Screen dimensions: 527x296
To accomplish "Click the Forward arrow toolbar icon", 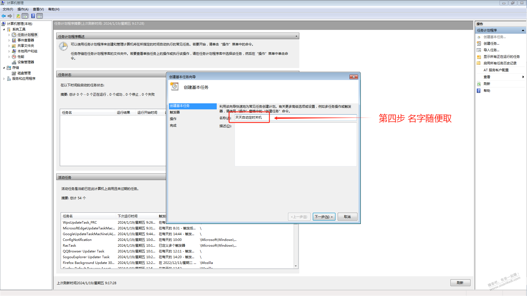I will [x=10, y=16].
